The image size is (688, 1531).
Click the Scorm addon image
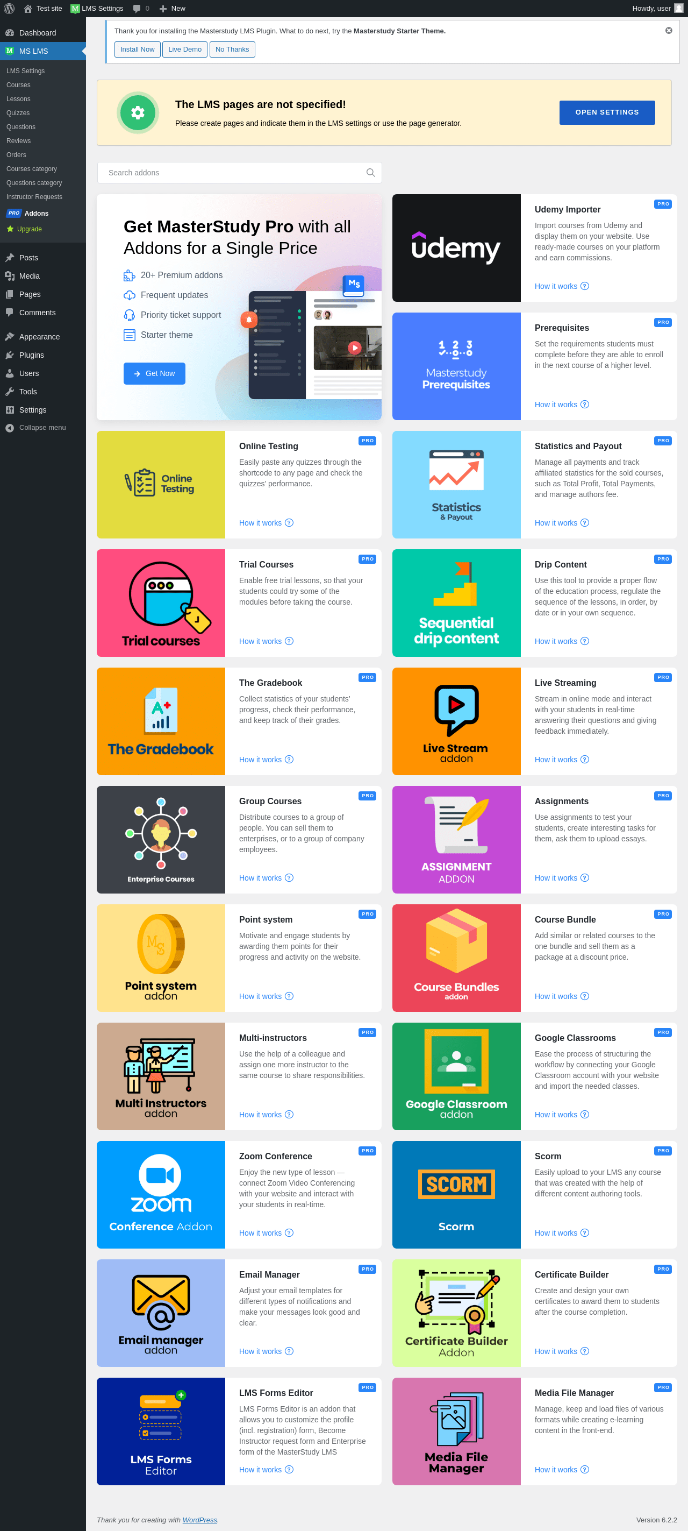point(456,1194)
